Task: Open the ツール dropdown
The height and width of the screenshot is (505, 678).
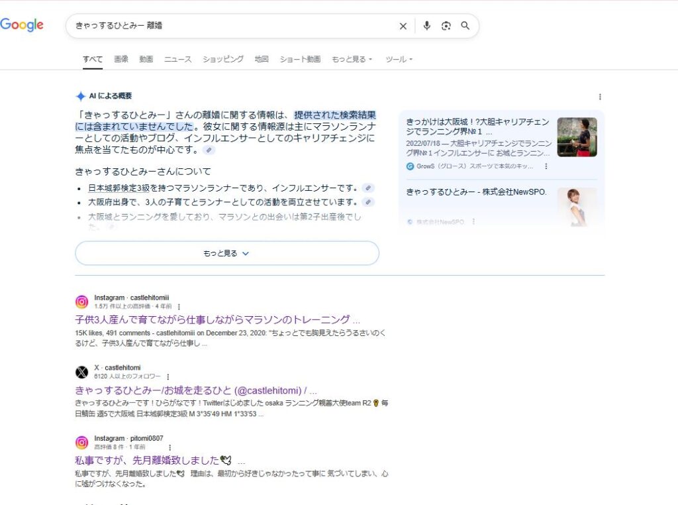Action: coord(399,59)
